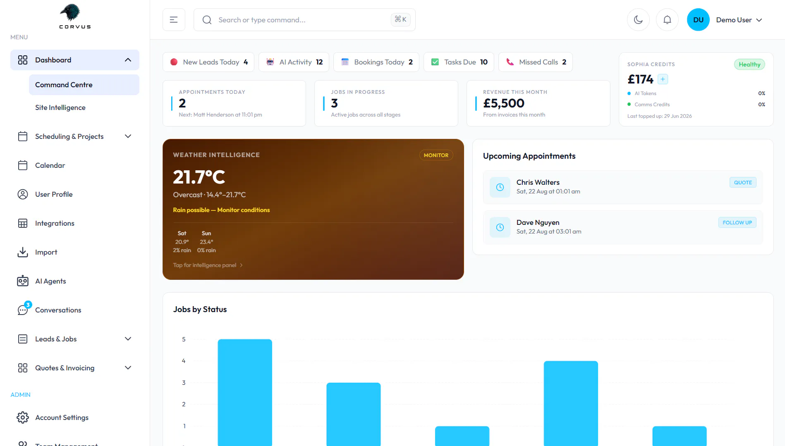Expand Scheduling & Projects submenu

pos(128,136)
